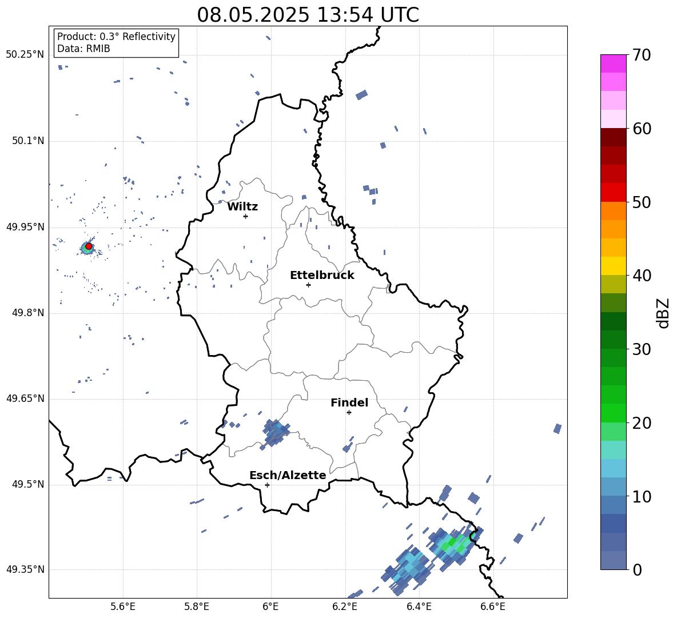Screen dimensions: 677x618
Task: Click the latitude label 49.5°N
Action: 28,484
